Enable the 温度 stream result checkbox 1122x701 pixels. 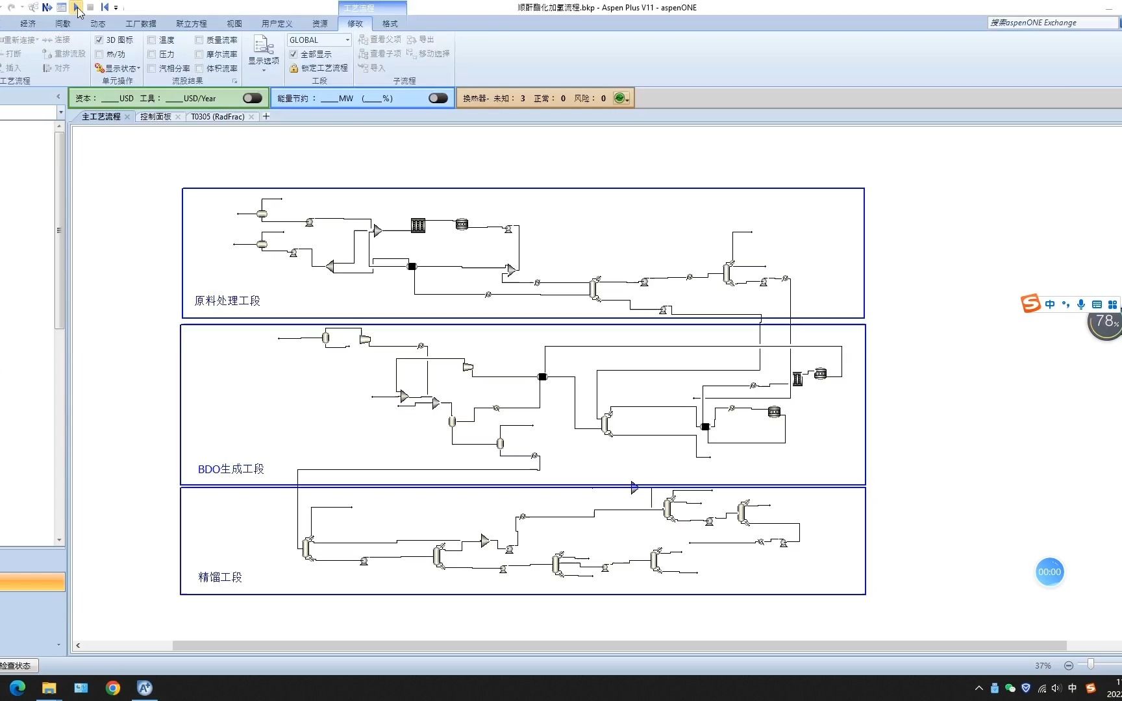tap(152, 40)
